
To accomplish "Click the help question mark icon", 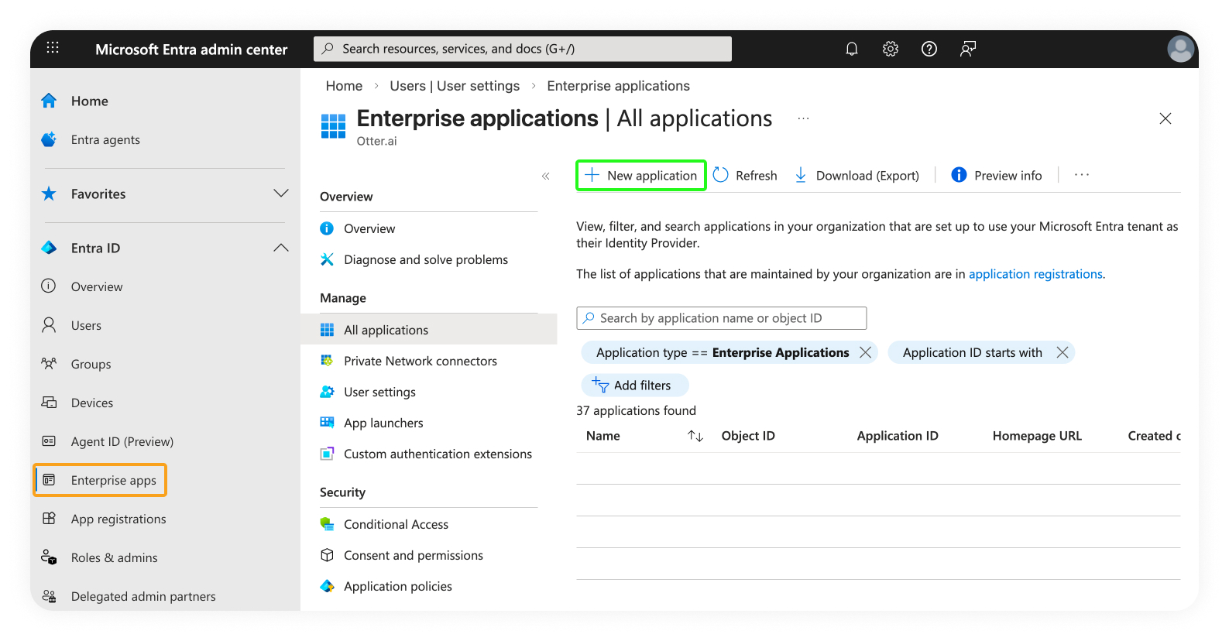I will point(929,49).
